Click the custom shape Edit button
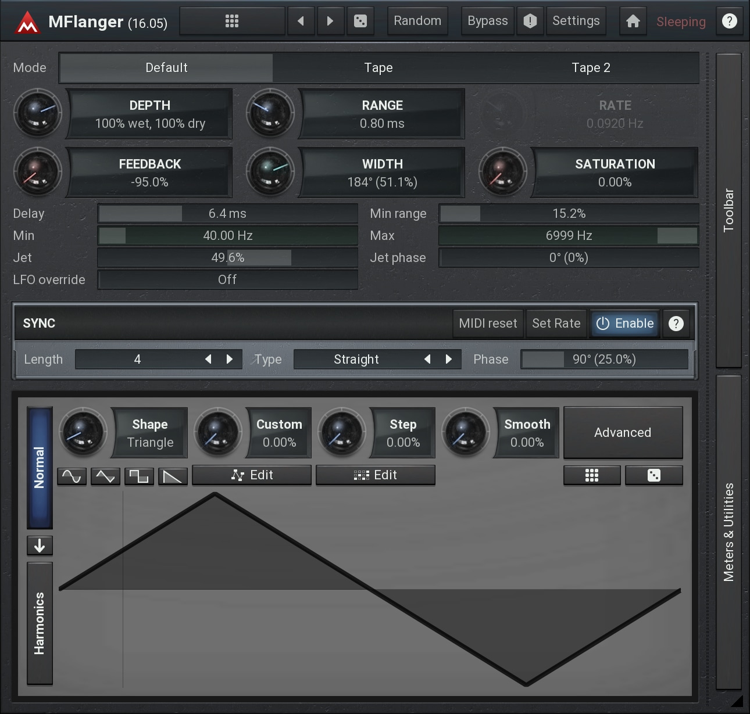The height and width of the screenshot is (714, 750). 252,475
